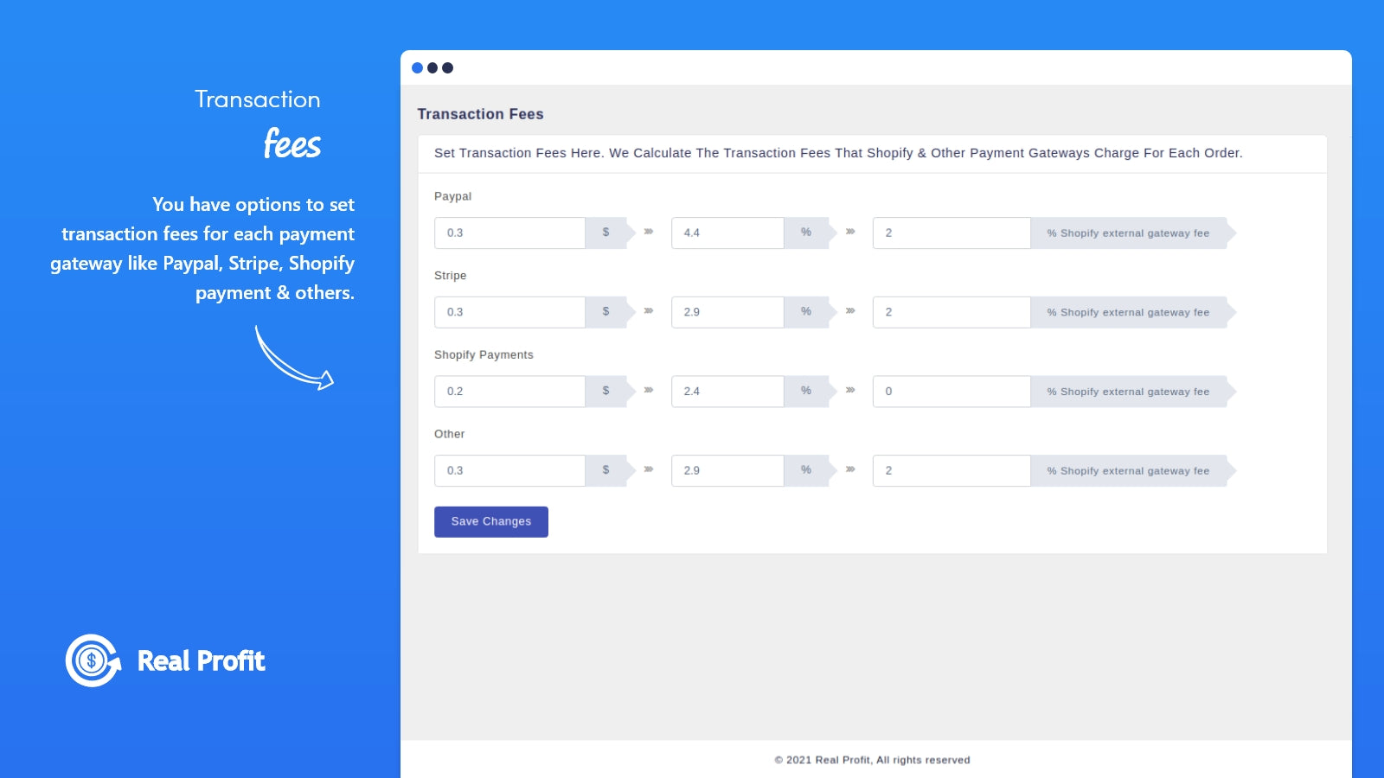This screenshot has height=778, width=1384.
Task: Click the chevron arrows after Shopify Payments percent badge
Action: point(850,391)
